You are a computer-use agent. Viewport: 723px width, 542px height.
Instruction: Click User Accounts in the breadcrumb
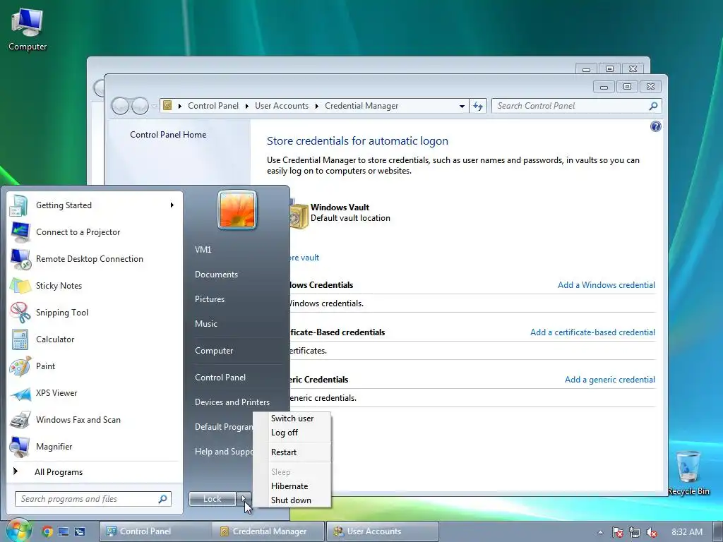pos(281,106)
